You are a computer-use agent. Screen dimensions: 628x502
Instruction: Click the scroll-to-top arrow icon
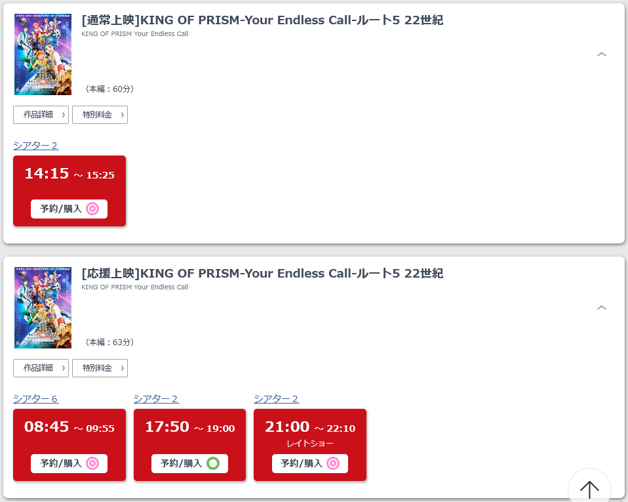point(589,488)
